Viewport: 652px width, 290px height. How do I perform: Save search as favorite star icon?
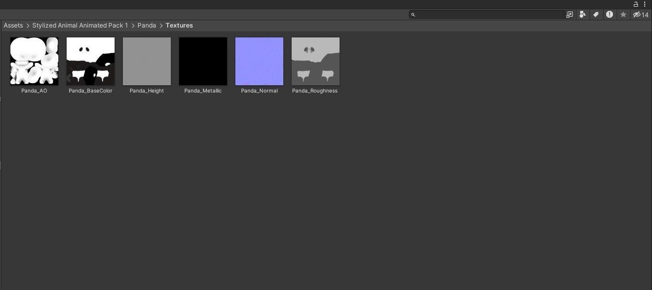pos(623,15)
